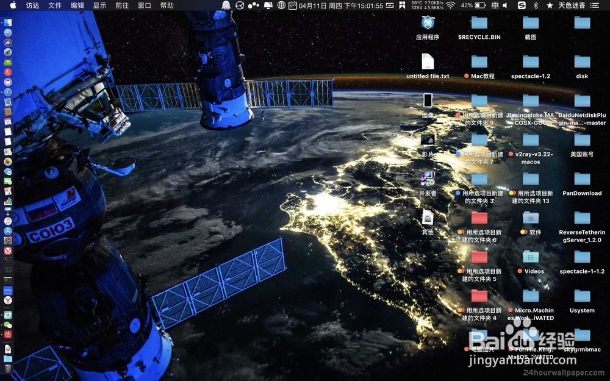The width and height of the screenshot is (610, 381).
Task: Click the date and time 04月11日 clock
Action: pos(341,5)
